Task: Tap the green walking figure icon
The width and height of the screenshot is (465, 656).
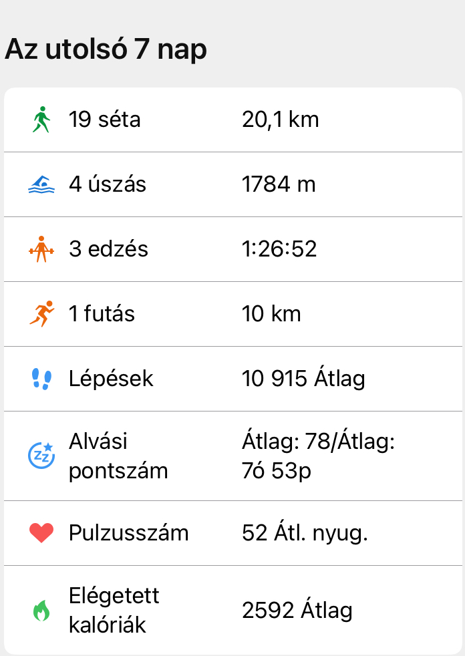Action: (x=41, y=120)
